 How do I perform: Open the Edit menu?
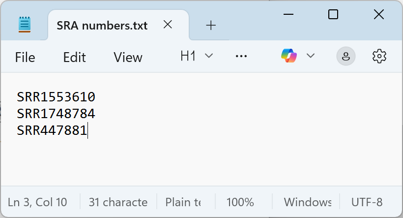click(74, 57)
